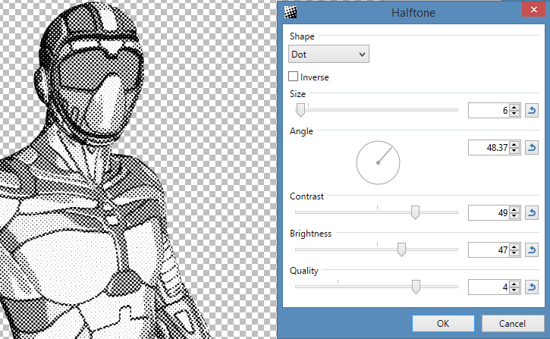This screenshot has height=339, width=550.
Task: Reset the Angle value with arrow icon
Action: pyautogui.click(x=533, y=147)
